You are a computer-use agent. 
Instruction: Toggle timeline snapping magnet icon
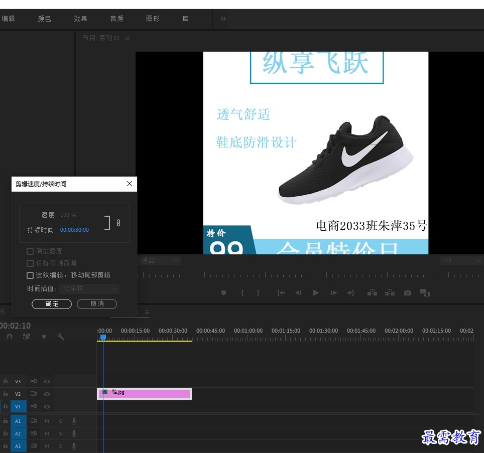[x=10, y=337]
